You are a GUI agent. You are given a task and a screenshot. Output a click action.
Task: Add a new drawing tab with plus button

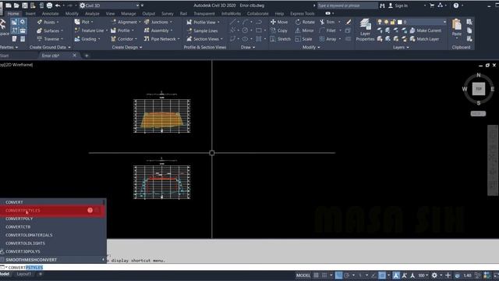87,55
